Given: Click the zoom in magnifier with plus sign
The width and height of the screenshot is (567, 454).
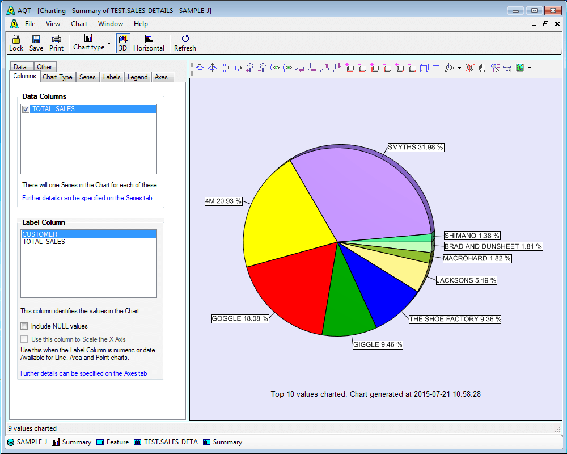Looking at the screenshot, I should click(x=250, y=68).
